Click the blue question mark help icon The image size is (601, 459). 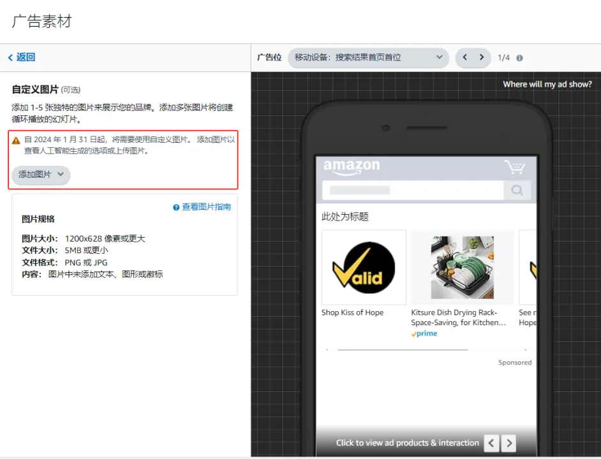(176, 207)
